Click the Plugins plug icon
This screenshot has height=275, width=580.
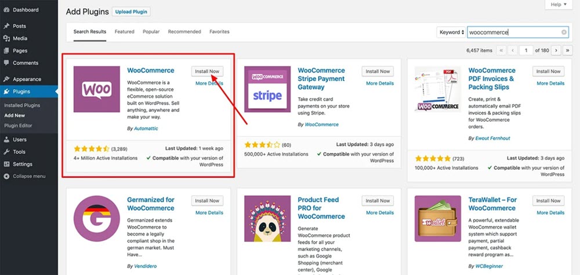tap(6, 91)
